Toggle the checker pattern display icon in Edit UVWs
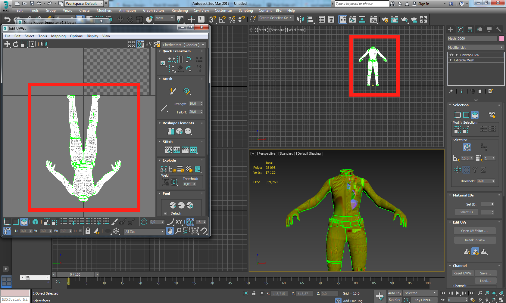Viewport: 506px width, 303px height. 140,44
